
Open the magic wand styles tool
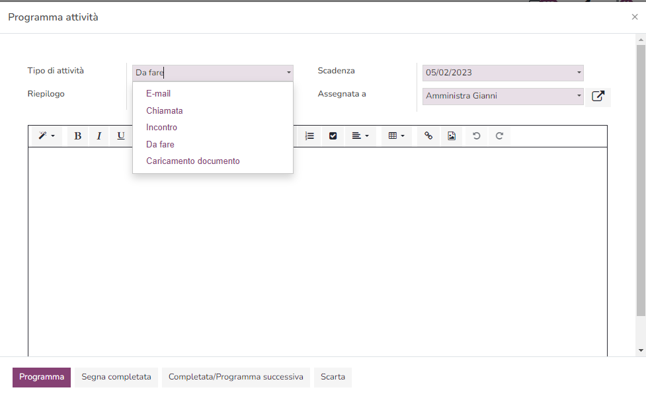pos(46,136)
